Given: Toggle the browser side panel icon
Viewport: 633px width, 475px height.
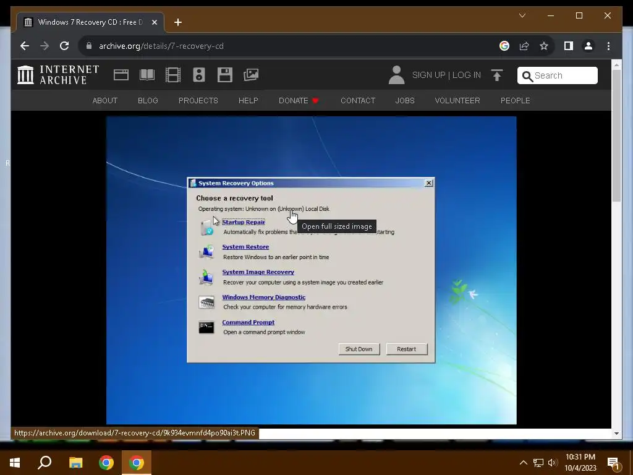Looking at the screenshot, I should (569, 46).
